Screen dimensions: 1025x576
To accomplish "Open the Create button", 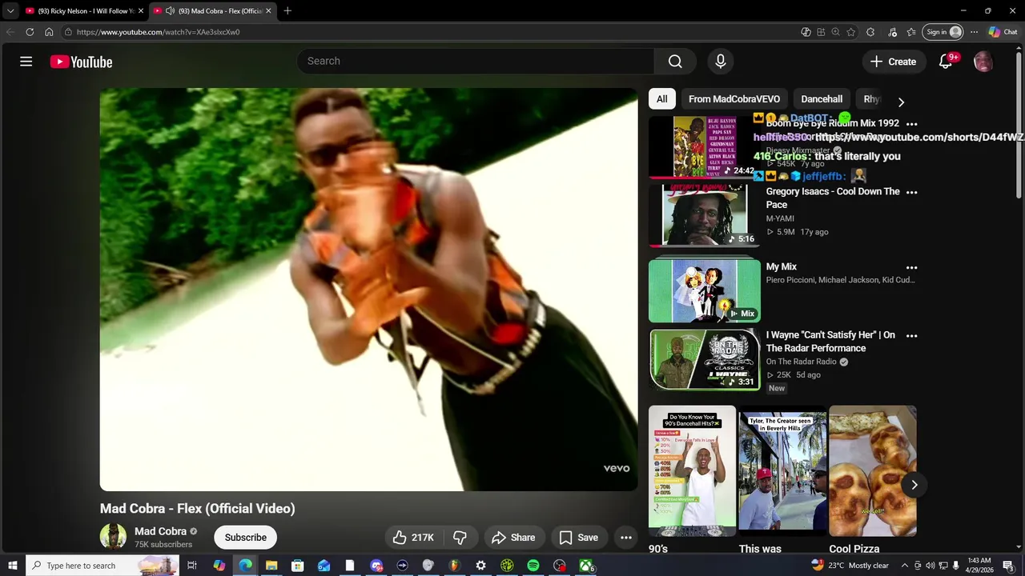I will (893, 62).
